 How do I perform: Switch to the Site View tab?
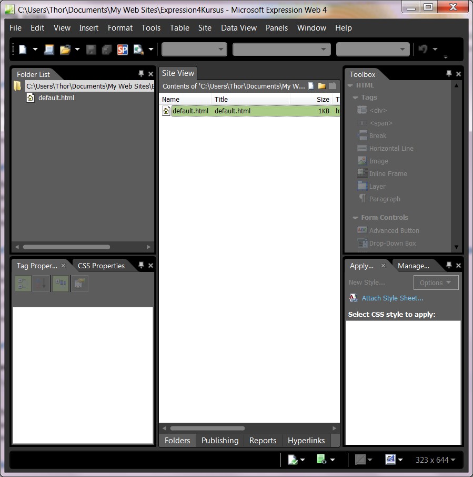178,73
